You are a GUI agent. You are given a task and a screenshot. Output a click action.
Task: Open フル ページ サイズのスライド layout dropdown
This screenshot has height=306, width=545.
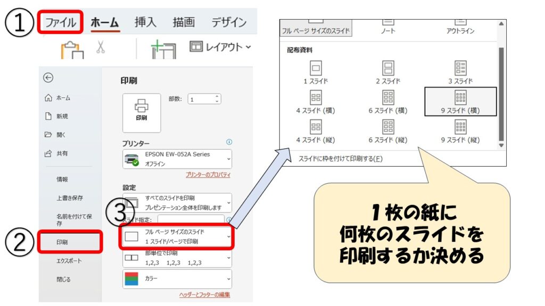(177, 236)
